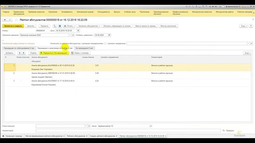
Task: Switch to 'Мастер формирования рейтинга абитуриентов' window tab
Action: click(44, 136)
